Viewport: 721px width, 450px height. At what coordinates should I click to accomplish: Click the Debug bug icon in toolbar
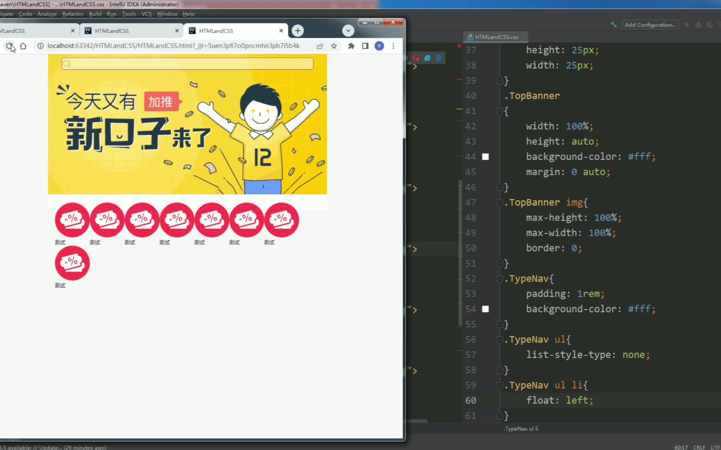click(698, 25)
